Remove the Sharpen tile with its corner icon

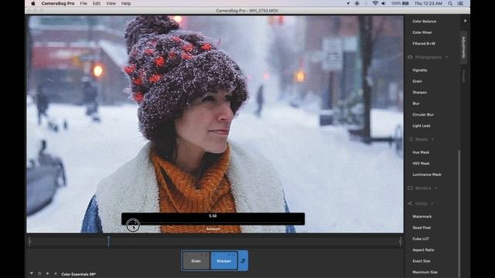pyautogui.click(x=234, y=254)
